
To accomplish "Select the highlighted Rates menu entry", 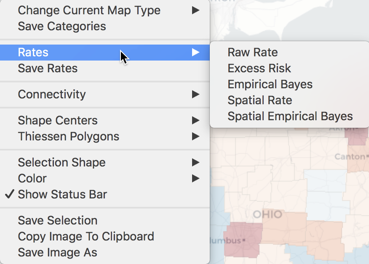I will click(x=105, y=53).
